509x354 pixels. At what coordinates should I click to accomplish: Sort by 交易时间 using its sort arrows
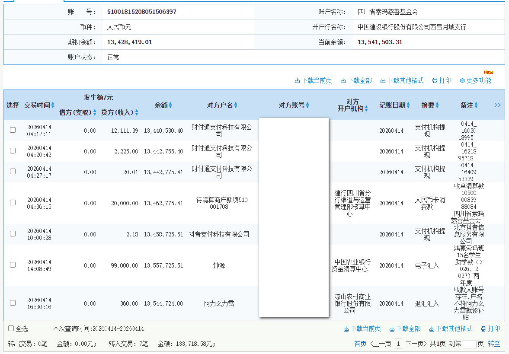[53, 105]
